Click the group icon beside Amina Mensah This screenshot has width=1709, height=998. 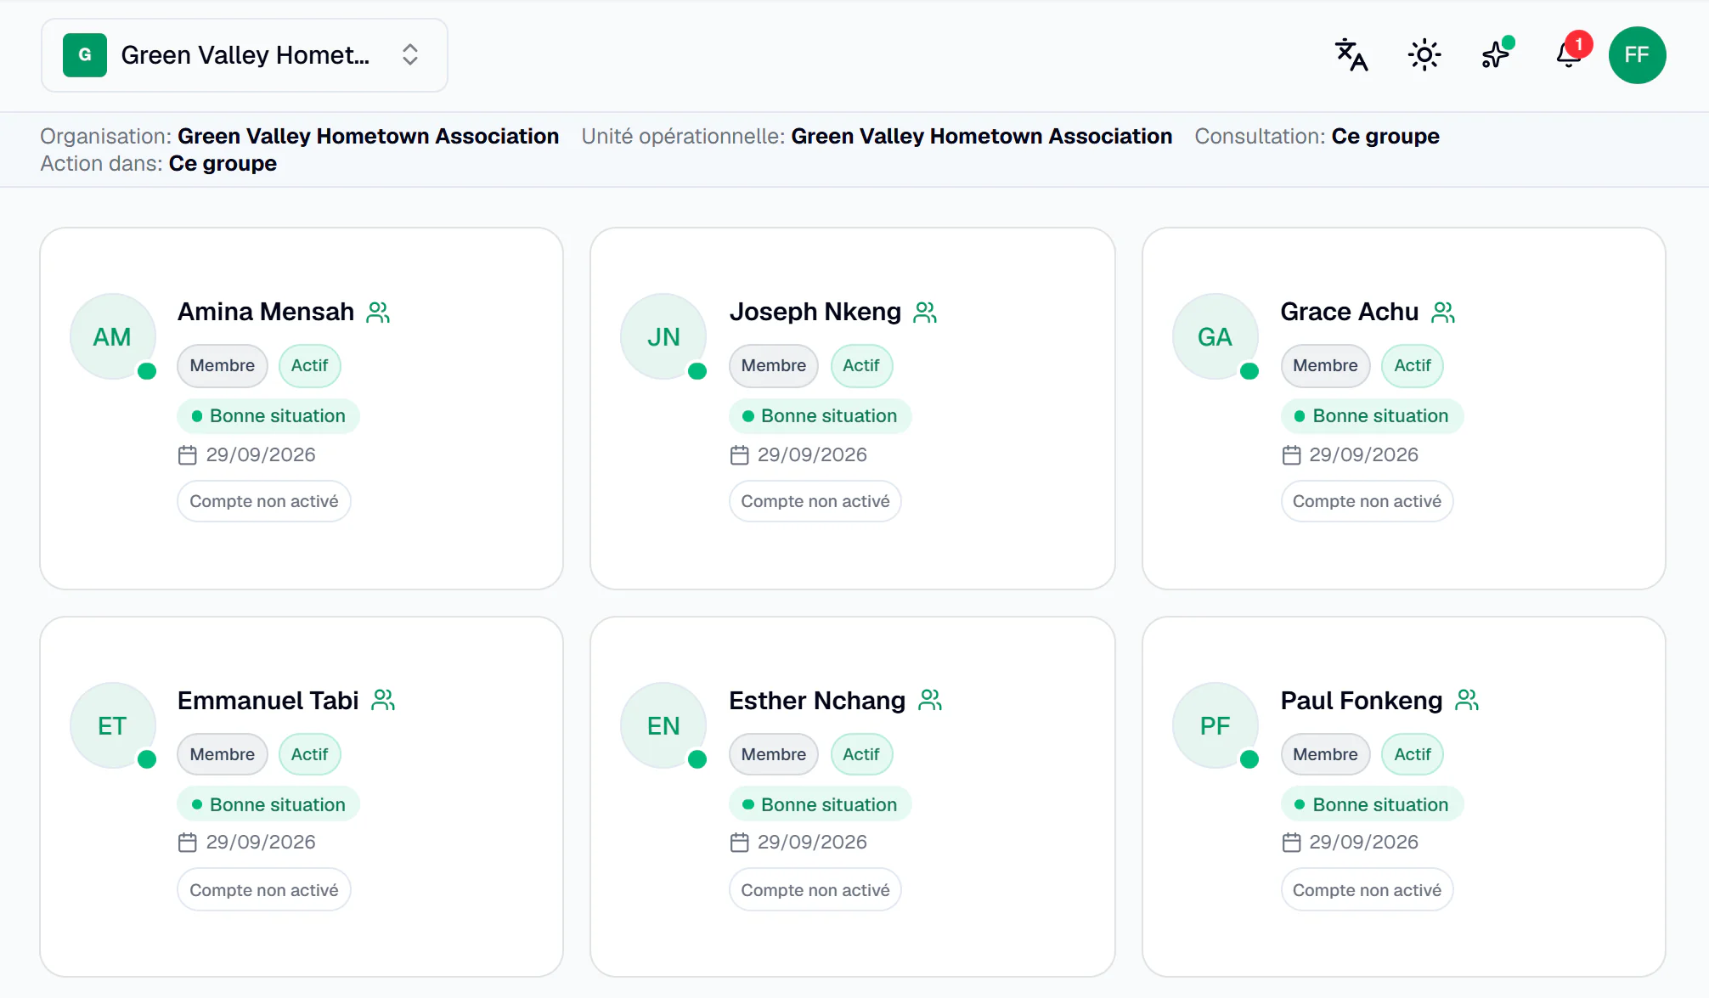tap(378, 313)
